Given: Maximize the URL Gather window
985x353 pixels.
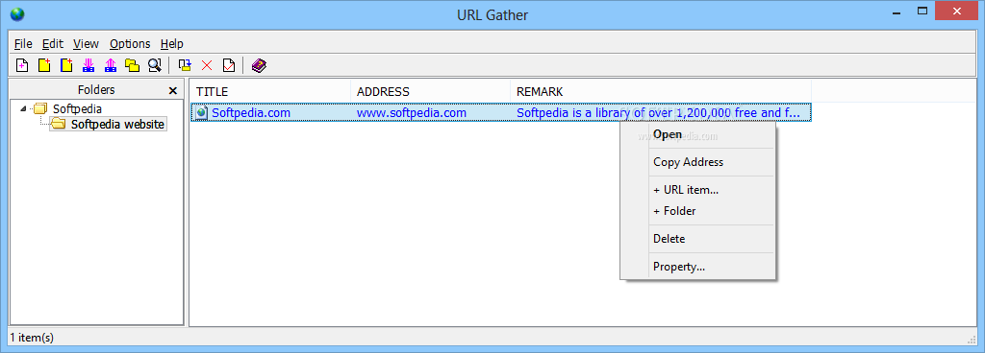Looking at the screenshot, I should point(922,11).
